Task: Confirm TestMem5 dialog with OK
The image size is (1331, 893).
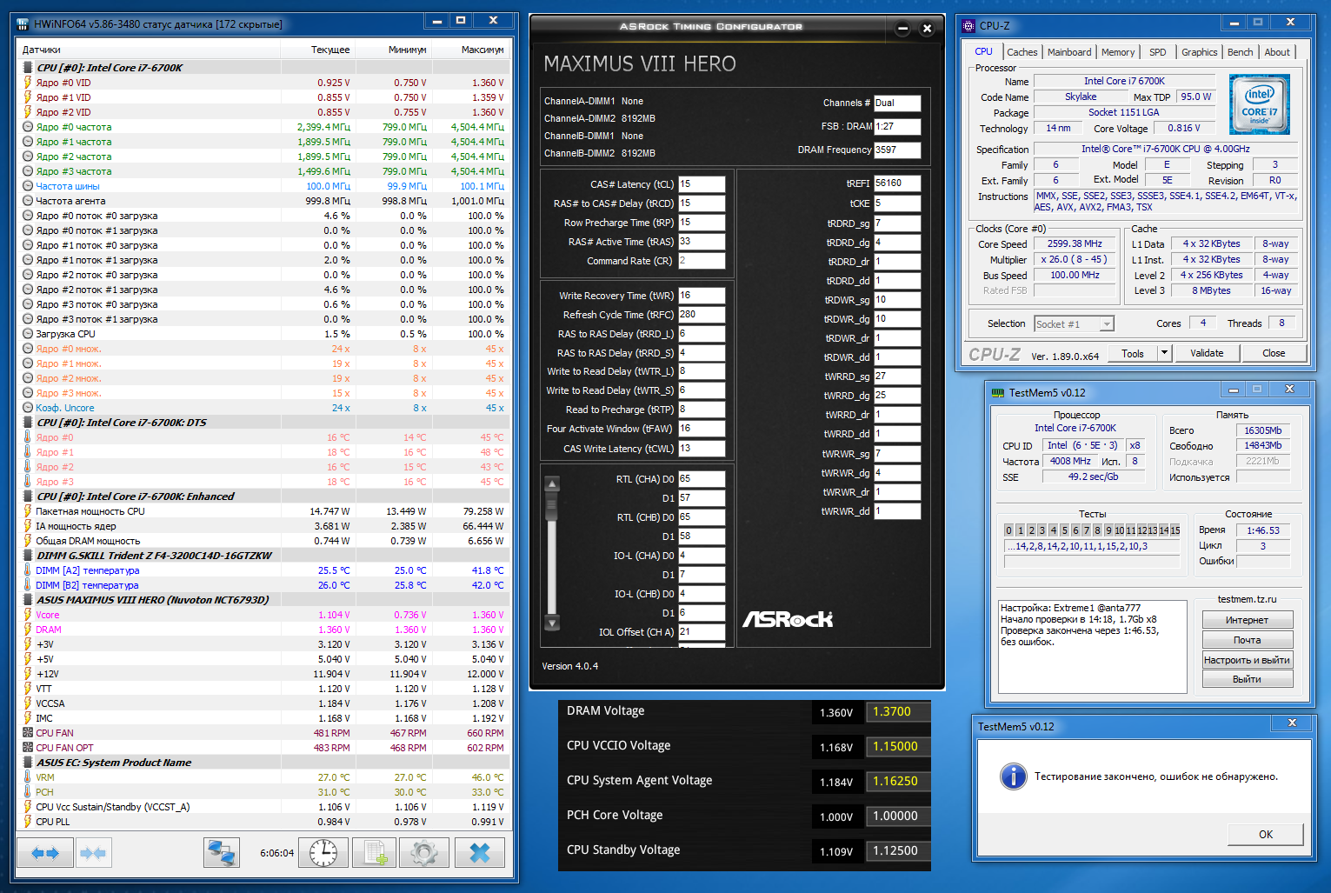Action: [1265, 834]
